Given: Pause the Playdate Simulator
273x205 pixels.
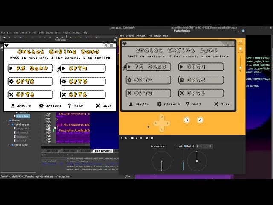Looking at the screenshot, I should (122, 138).
